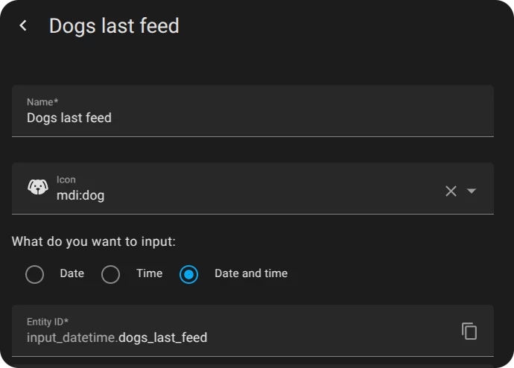
Task: Go back using the header arrow
Action: 23,26
